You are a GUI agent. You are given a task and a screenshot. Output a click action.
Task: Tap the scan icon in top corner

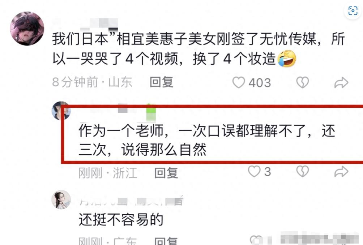pos(353,10)
